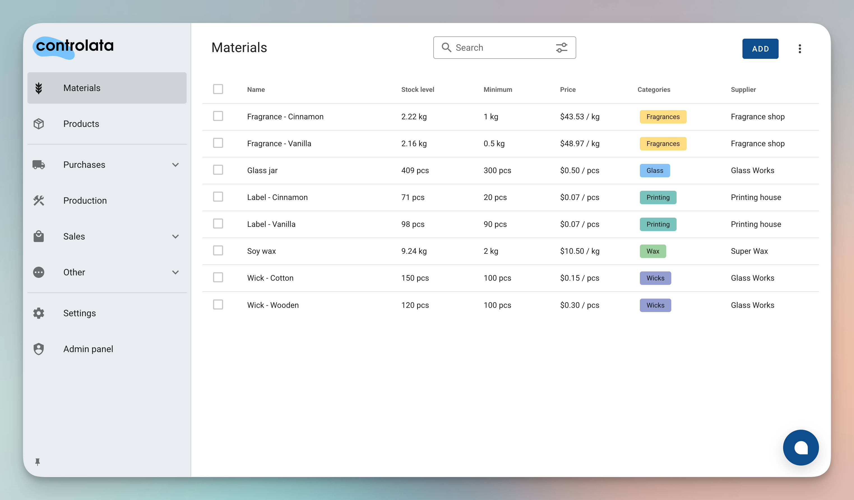
Task: Click the Sales shopping bag icon
Action: coord(38,236)
